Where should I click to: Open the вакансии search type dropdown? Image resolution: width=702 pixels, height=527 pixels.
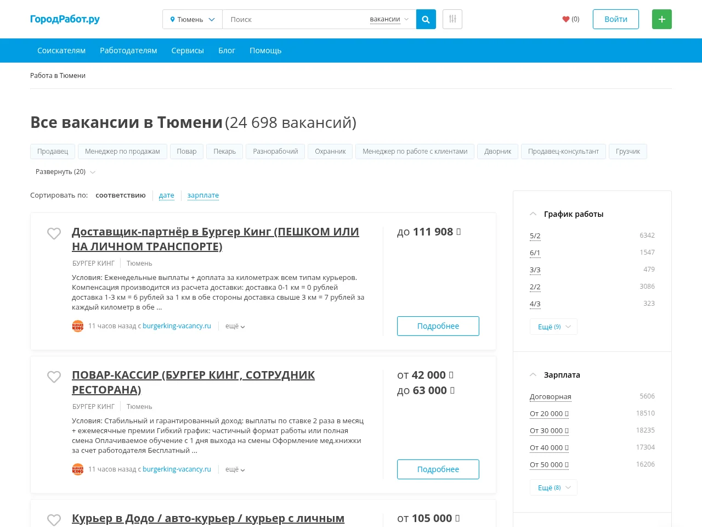point(389,19)
